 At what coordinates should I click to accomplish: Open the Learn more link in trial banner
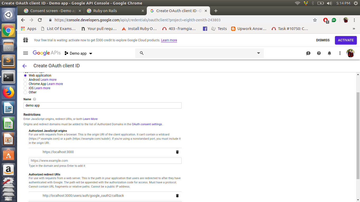(169, 40)
